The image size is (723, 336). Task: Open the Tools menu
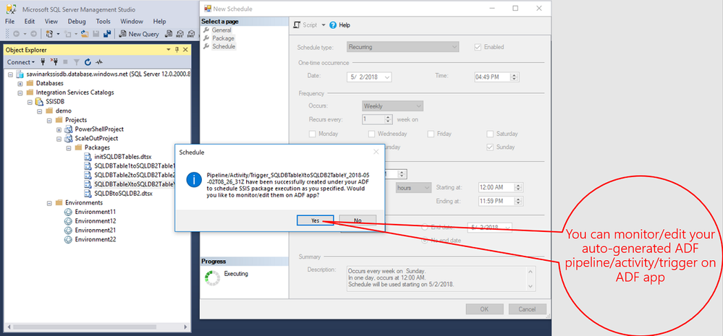click(103, 21)
